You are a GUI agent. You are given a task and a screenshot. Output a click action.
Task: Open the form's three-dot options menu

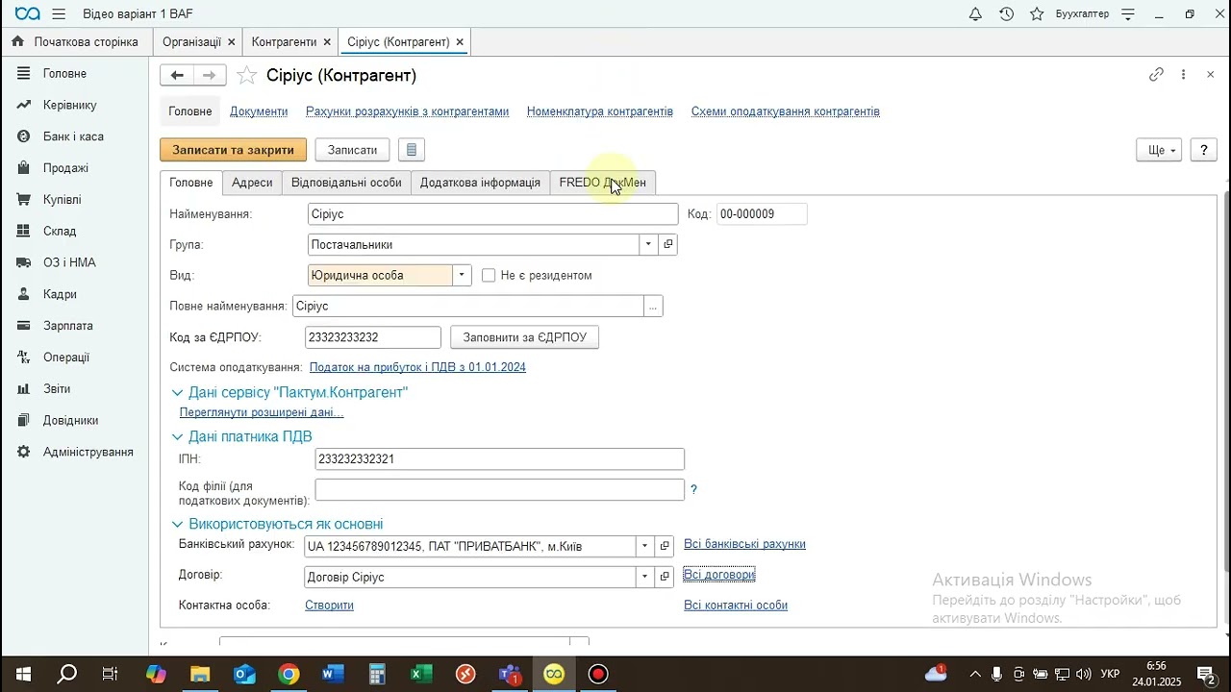click(1184, 75)
